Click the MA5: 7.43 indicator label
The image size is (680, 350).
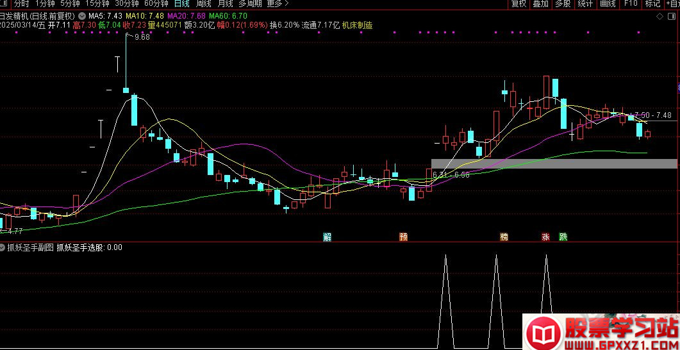click(105, 16)
